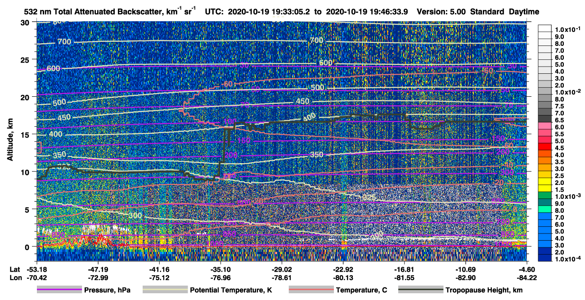Click the 'Version: 5.00' text

(x=441, y=12)
